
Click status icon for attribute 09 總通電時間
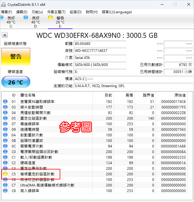5,129
